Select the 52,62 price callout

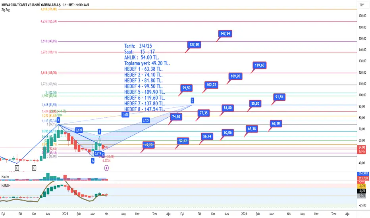(x=183, y=141)
